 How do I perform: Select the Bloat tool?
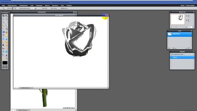pyautogui.click(x=3, y=52)
